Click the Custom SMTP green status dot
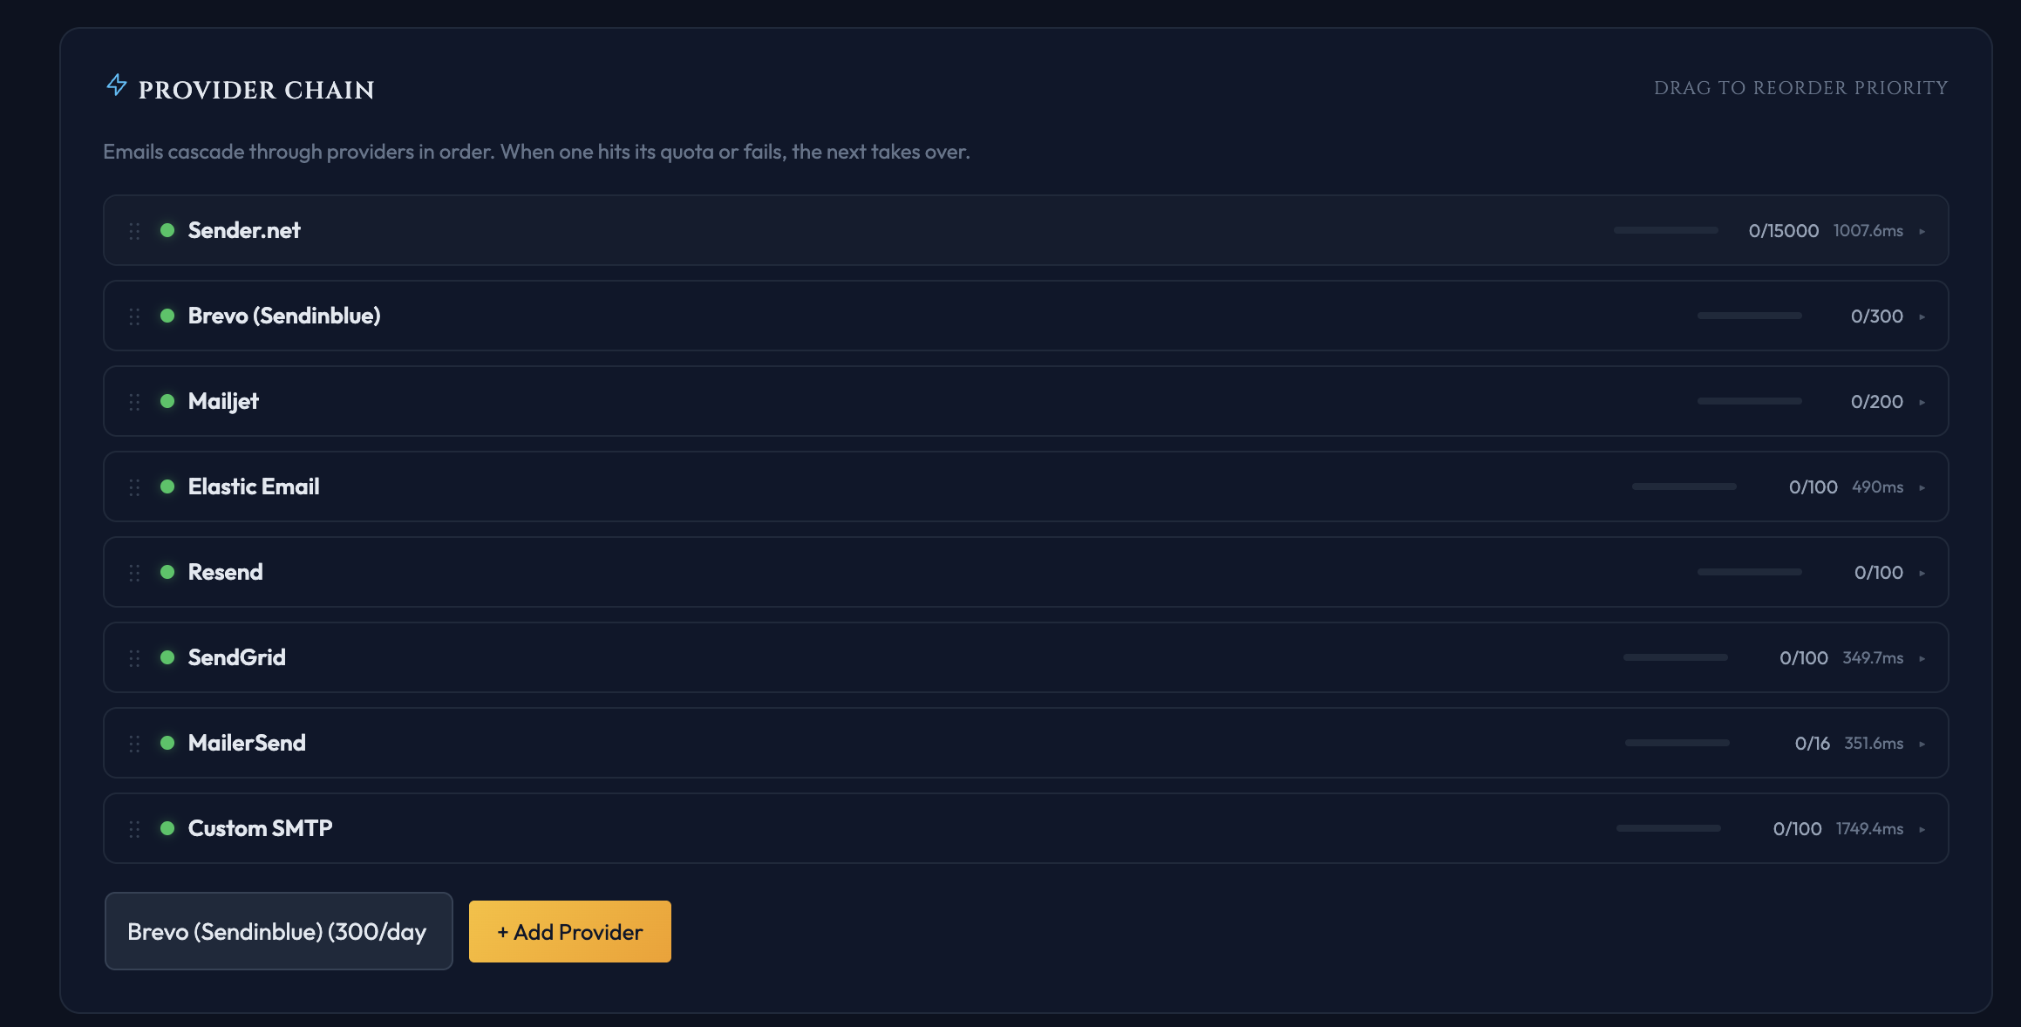The width and height of the screenshot is (2021, 1027). [167, 828]
